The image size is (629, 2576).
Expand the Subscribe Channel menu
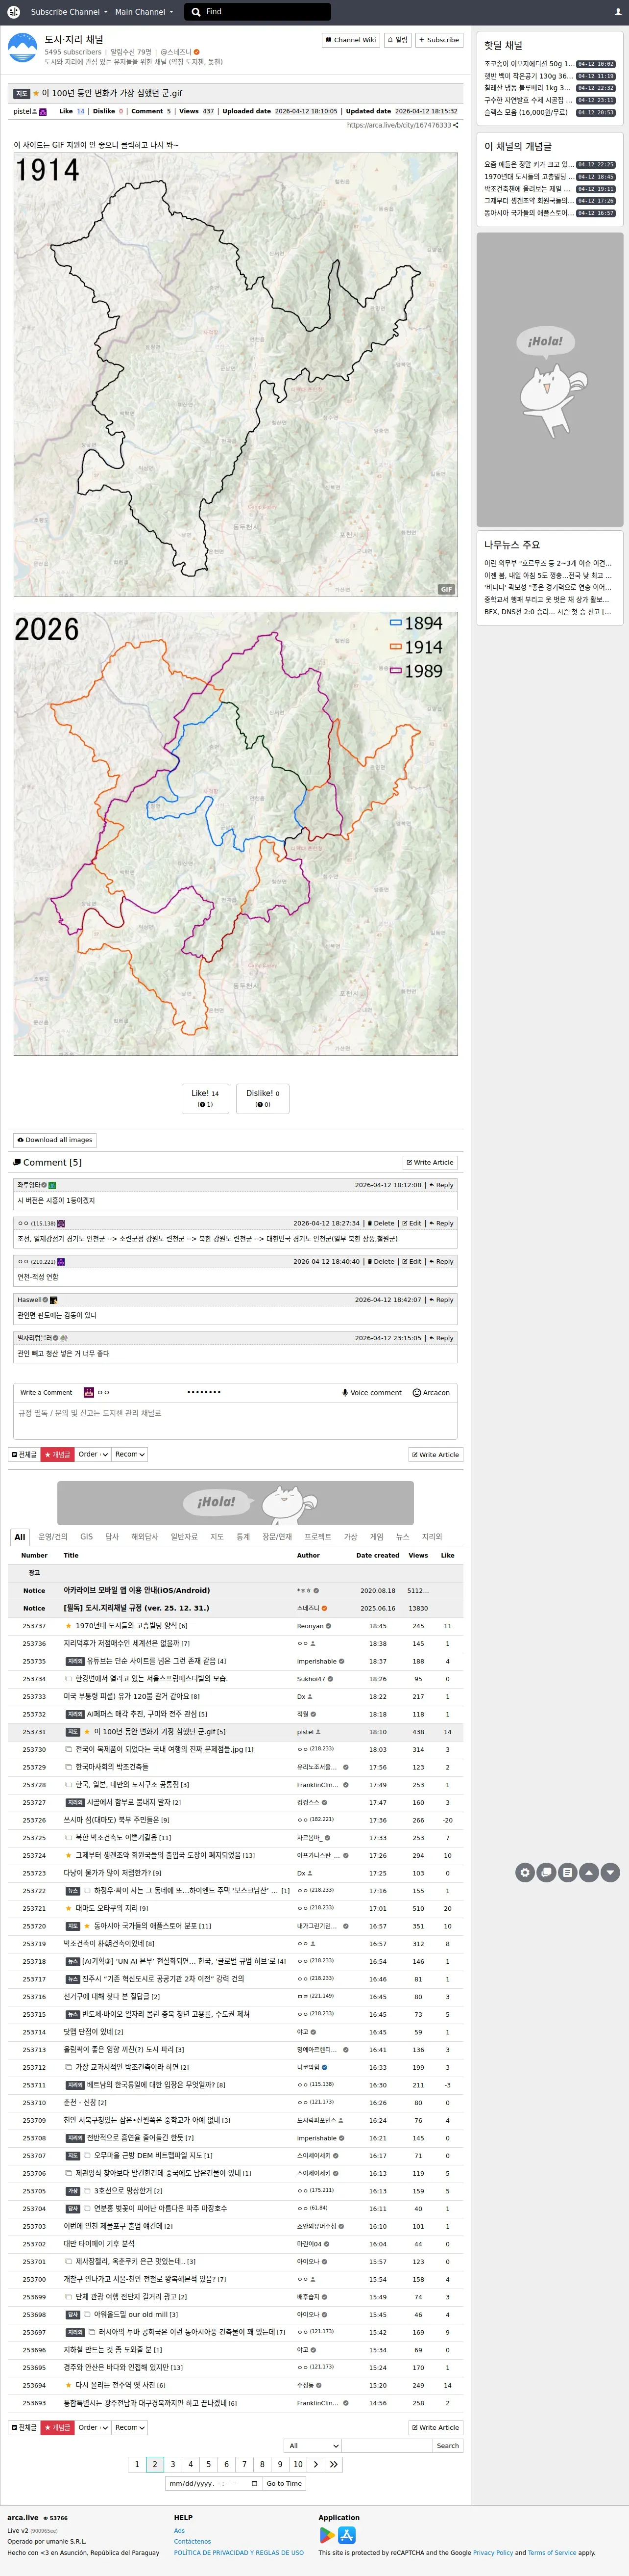coord(69,12)
